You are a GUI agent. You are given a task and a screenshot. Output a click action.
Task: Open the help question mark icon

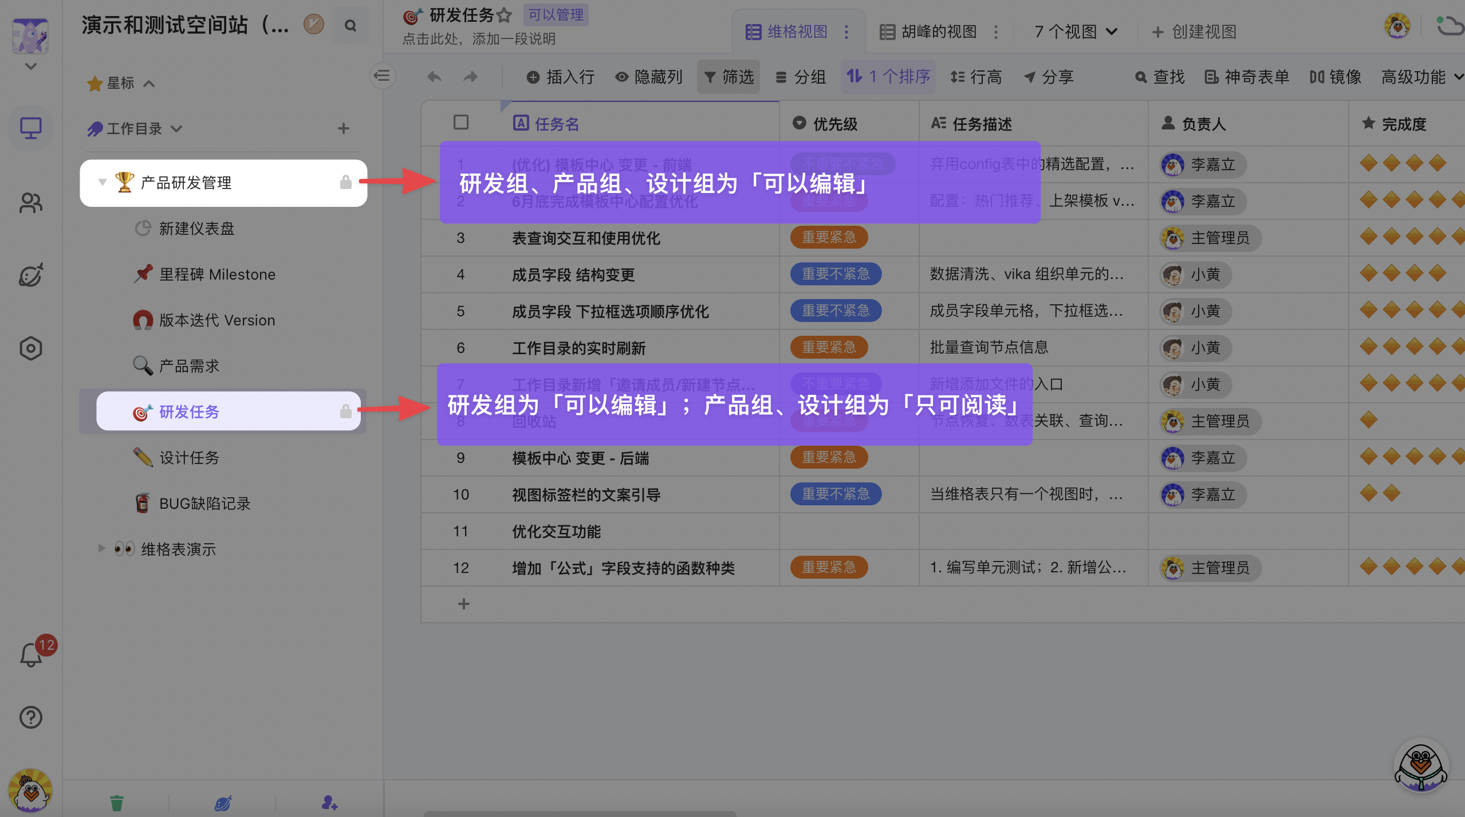[x=31, y=717]
